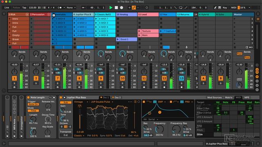The height and width of the screenshot is (147, 262).
Task: Switch to the Osc 1 tab
Action: pos(104,98)
